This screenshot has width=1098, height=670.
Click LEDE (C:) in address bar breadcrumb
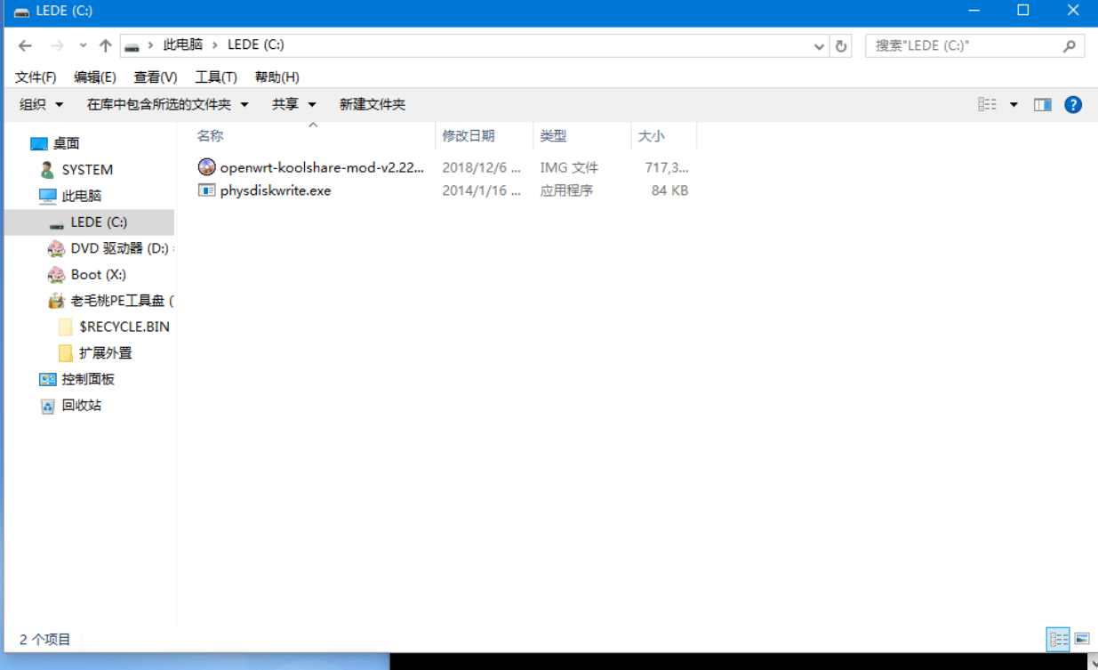point(256,44)
